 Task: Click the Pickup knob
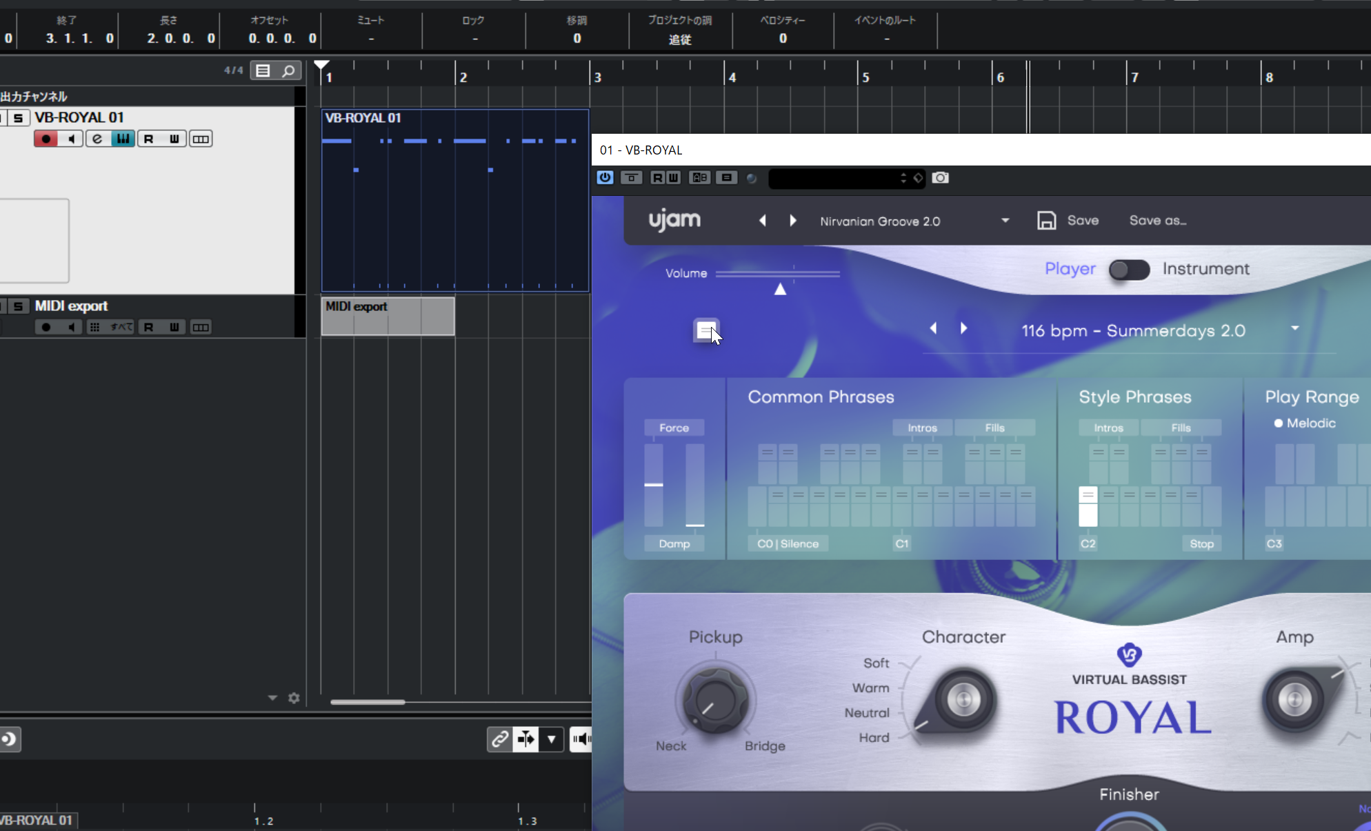(x=715, y=700)
